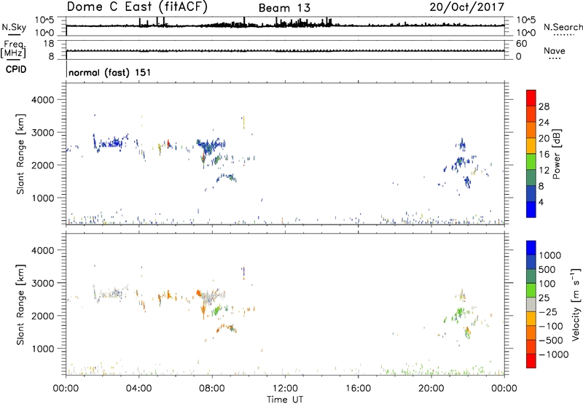Click the "Slant Range [km]" label of the power panel

20,154
